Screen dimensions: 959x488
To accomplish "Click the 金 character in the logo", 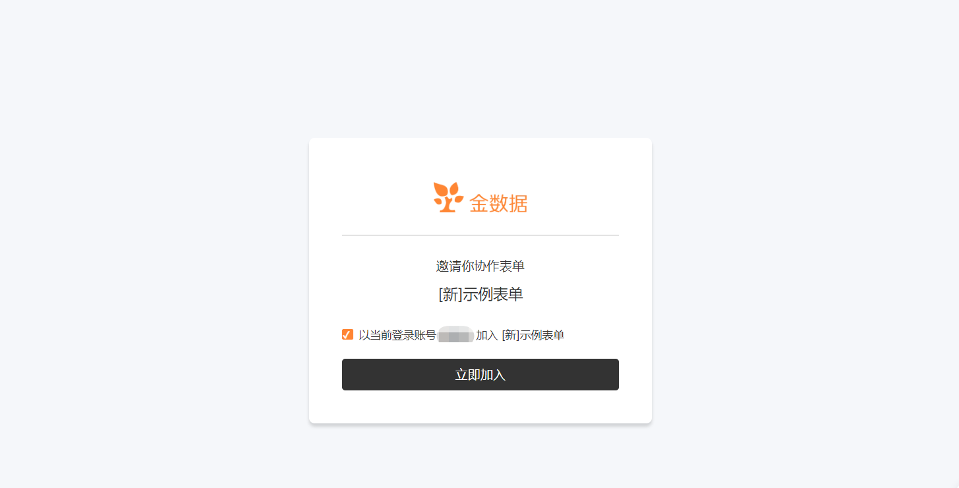I will [x=479, y=203].
